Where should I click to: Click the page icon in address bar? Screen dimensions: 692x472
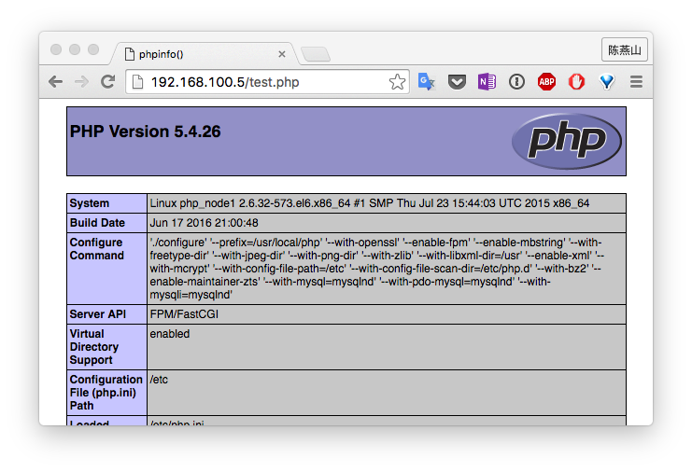pyautogui.click(x=137, y=81)
